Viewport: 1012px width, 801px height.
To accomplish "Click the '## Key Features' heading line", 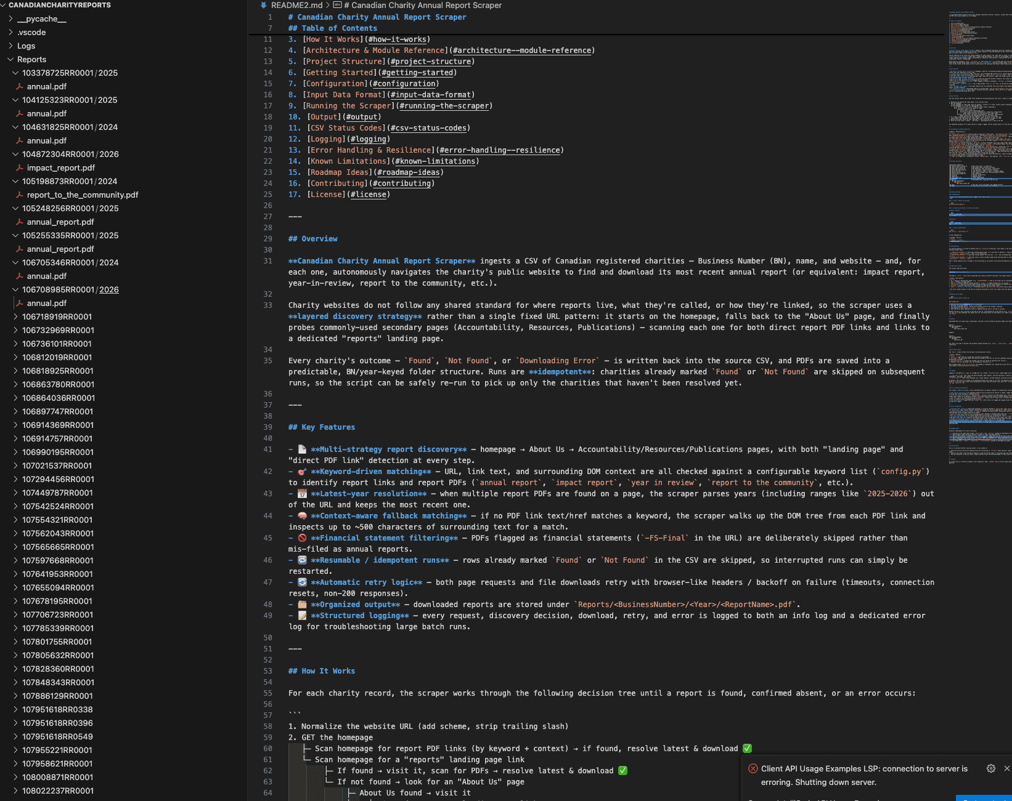I will point(322,427).
